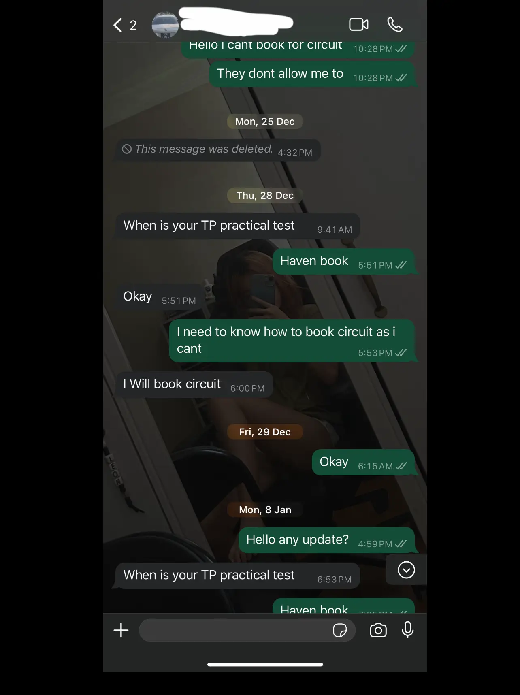This screenshot has height=695, width=520.
Task: Start a voice call with phone icon
Action: [395, 25]
